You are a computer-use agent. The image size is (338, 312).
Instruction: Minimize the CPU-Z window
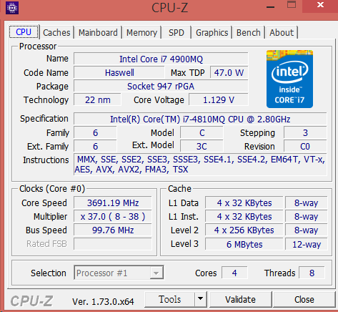[x=270, y=6]
